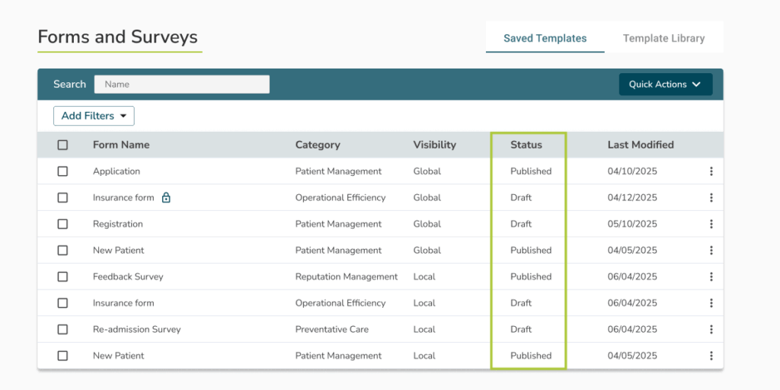Expand the Quick Actions dropdown
780x390 pixels.
point(665,85)
